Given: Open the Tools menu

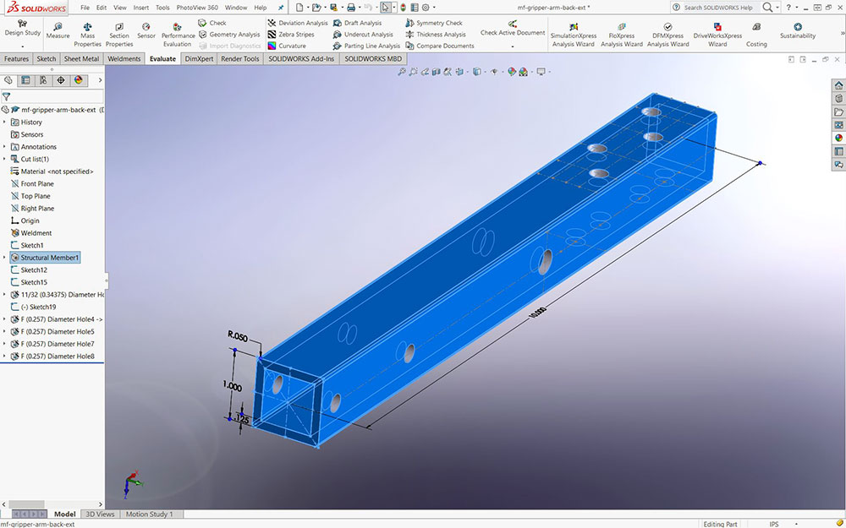Looking at the screenshot, I should [162, 8].
